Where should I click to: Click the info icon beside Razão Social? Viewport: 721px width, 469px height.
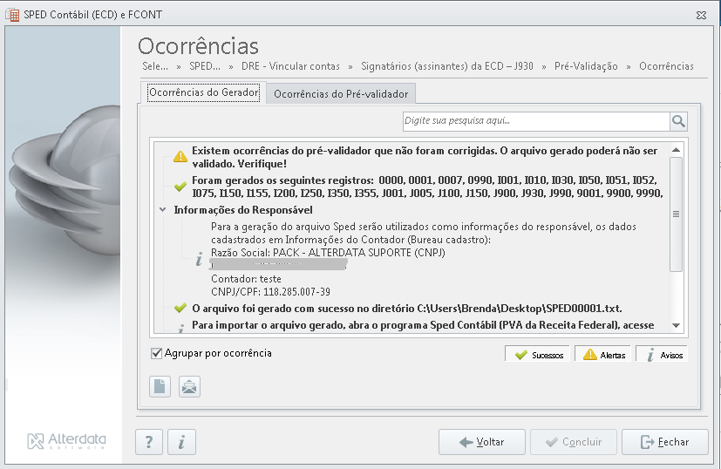(199, 259)
